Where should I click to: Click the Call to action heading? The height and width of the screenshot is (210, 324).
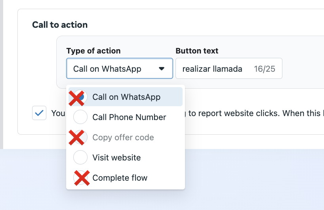[x=60, y=25]
